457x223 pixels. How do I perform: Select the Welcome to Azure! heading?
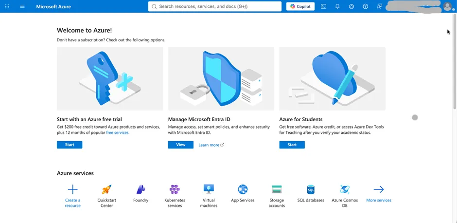[x=84, y=30]
